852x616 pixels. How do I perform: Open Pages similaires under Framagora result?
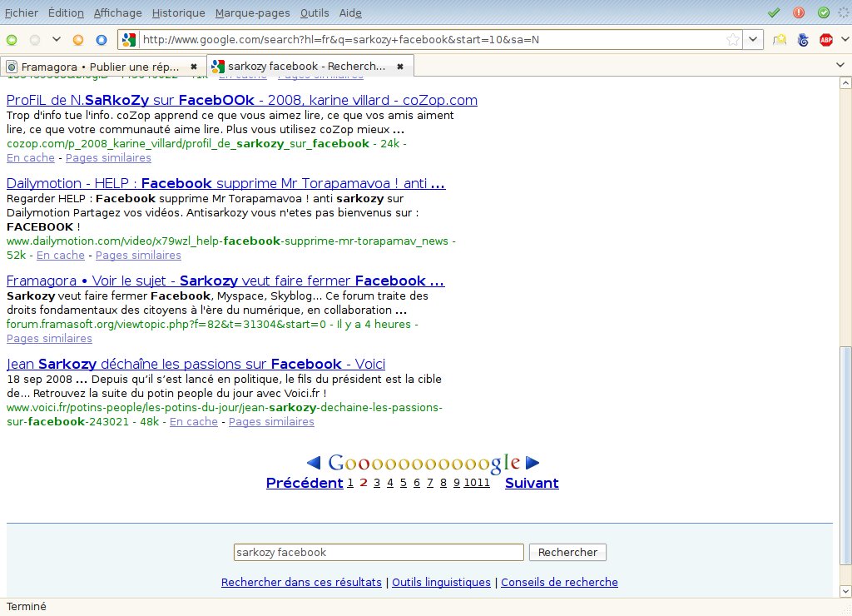click(49, 338)
